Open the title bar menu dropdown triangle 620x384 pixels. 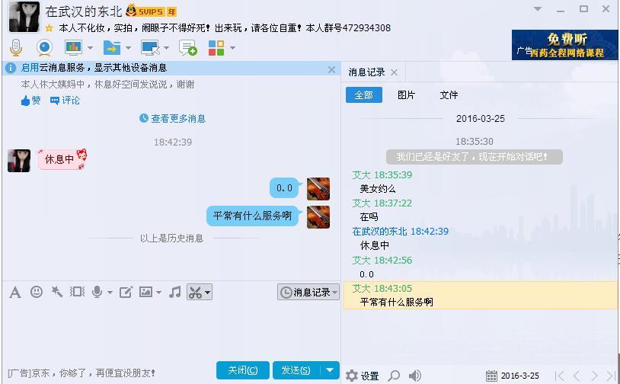tap(538, 9)
